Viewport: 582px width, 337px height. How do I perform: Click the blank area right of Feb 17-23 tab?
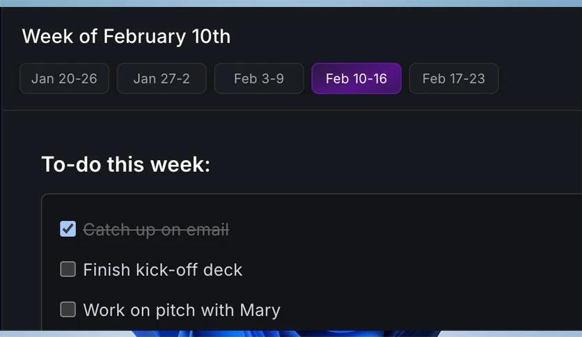tap(540, 78)
